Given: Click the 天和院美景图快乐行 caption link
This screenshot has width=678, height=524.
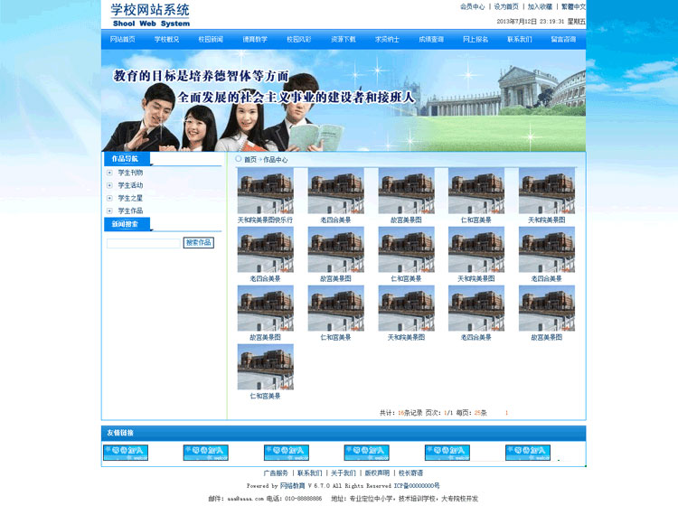Looking at the screenshot, I should 265,220.
